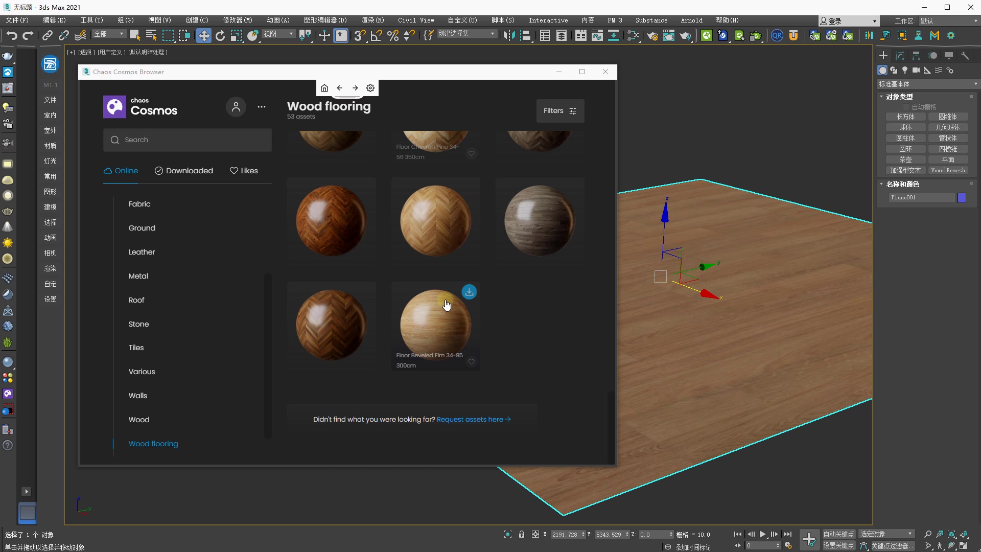Screen dimensions: 981x552
Task: Click the Undo arrow in main toolbar
Action: pos(12,35)
